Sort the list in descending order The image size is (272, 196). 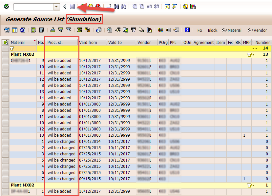click(61, 30)
